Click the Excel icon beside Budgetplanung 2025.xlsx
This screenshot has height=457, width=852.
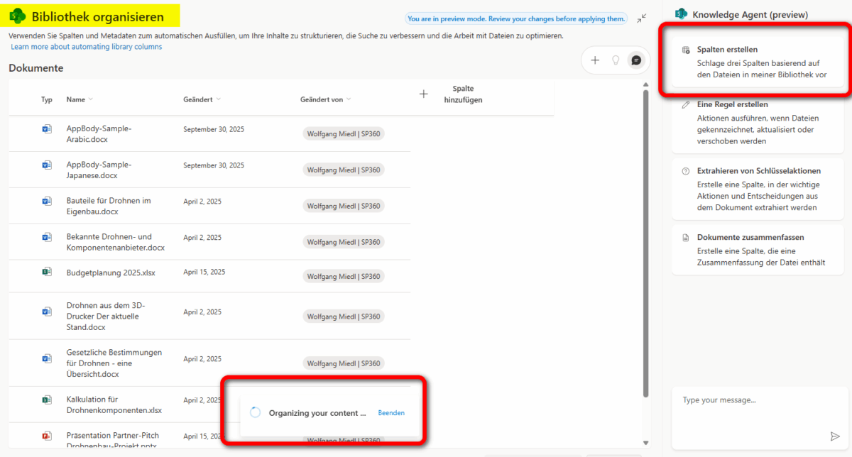[47, 272]
